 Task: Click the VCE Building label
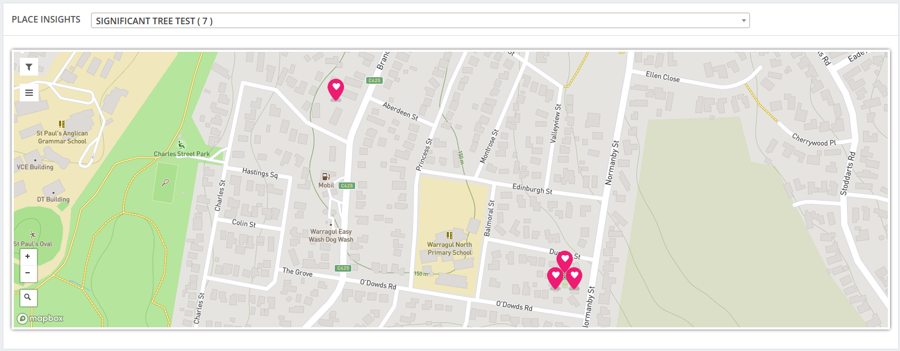(35, 167)
